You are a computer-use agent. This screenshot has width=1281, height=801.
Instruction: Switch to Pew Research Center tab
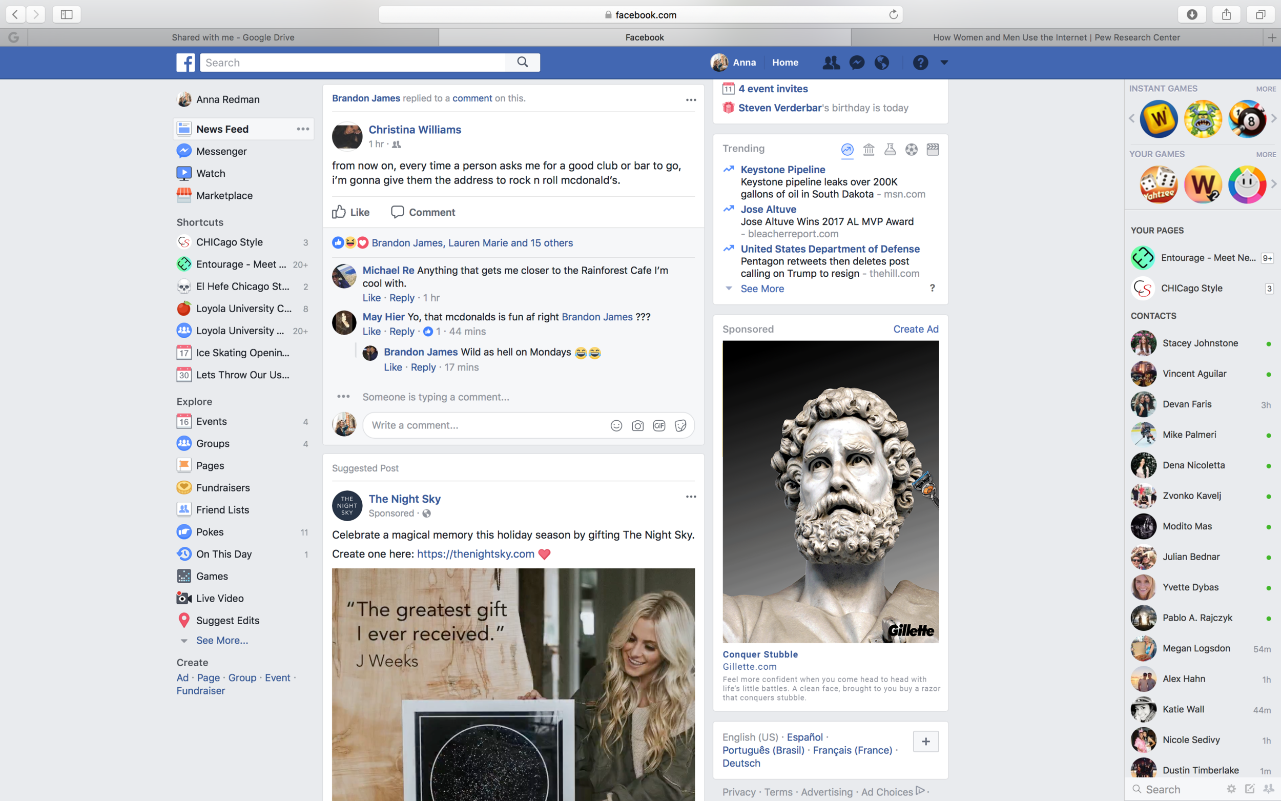click(x=1057, y=37)
